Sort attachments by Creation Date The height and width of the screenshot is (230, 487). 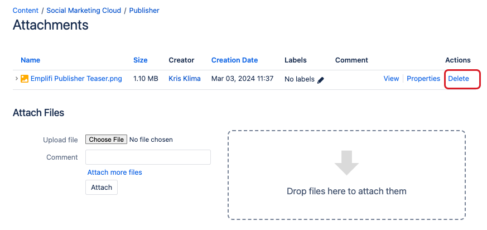point(234,60)
